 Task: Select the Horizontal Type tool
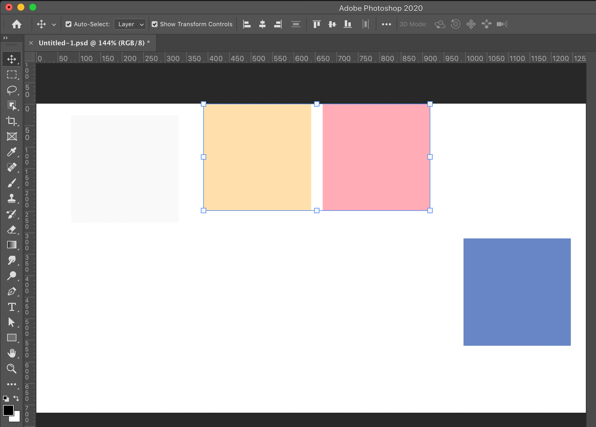tap(12, 307)
